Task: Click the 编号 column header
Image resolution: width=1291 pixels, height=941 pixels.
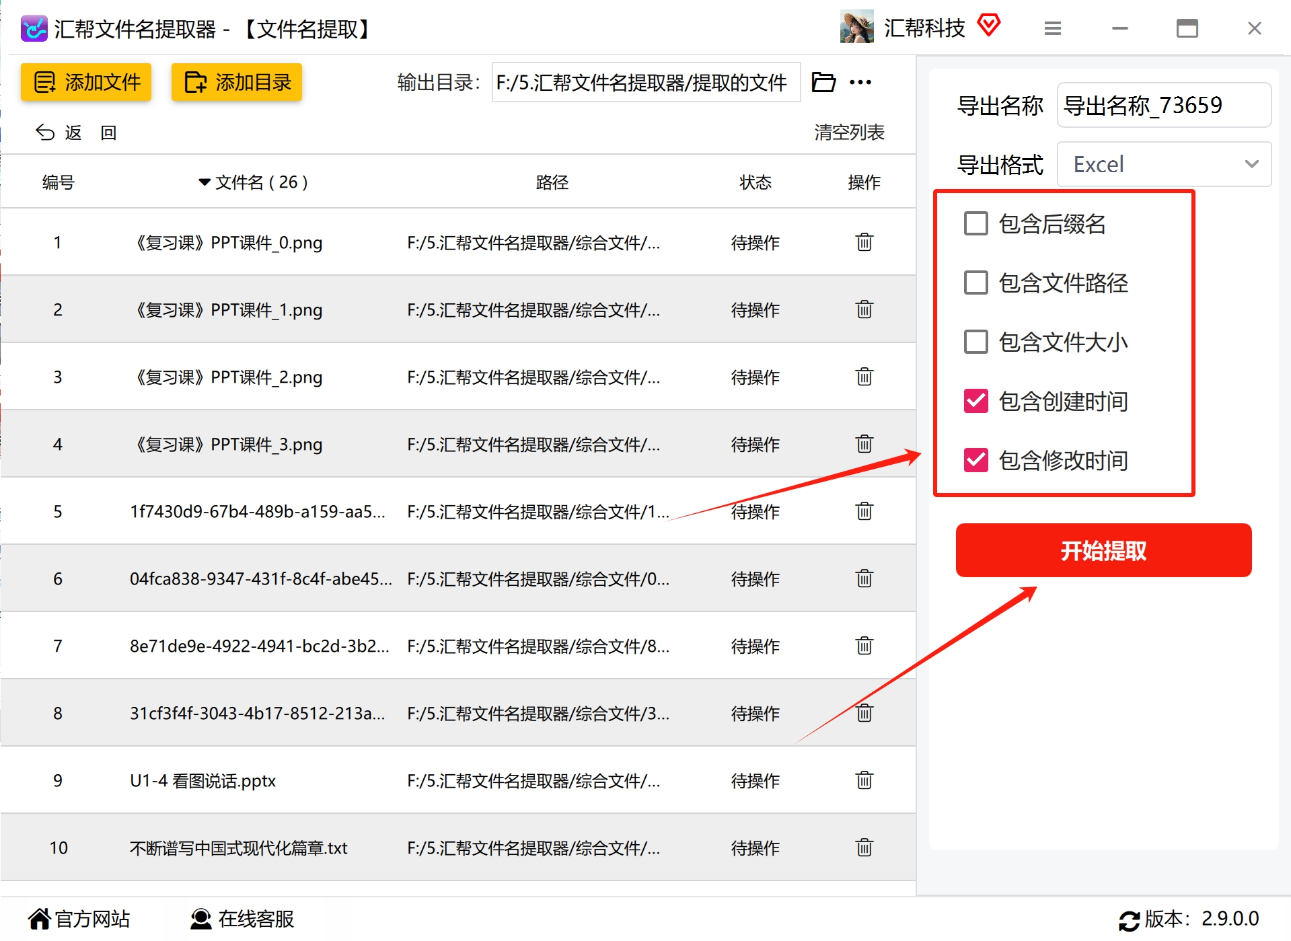Action: [x=58, y=182]
